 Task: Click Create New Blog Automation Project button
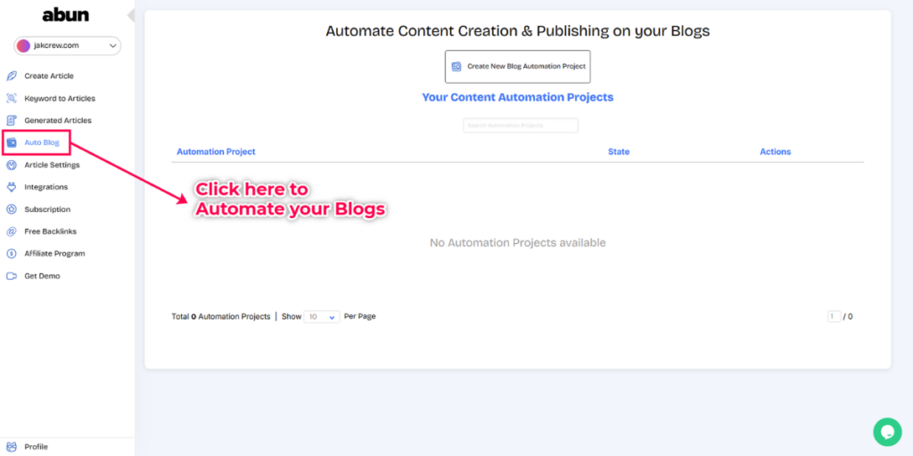point(518,66)
